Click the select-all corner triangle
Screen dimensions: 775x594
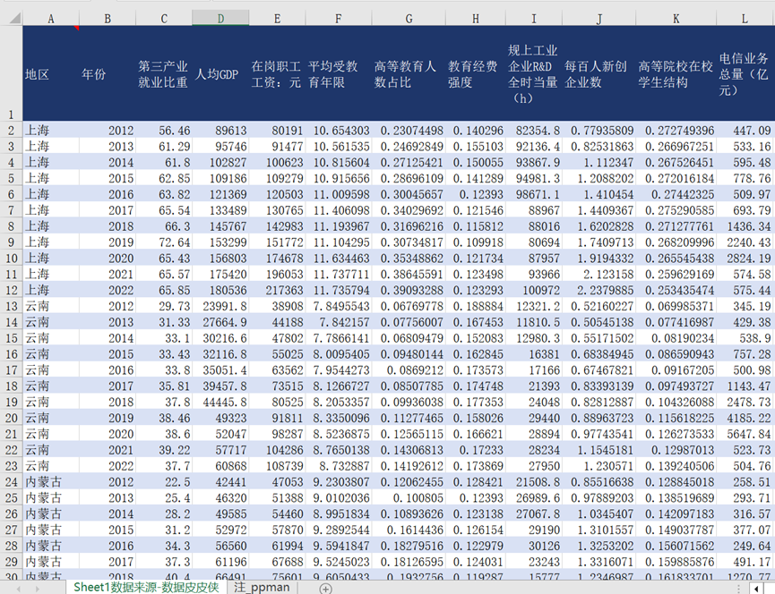pos(15,18)
